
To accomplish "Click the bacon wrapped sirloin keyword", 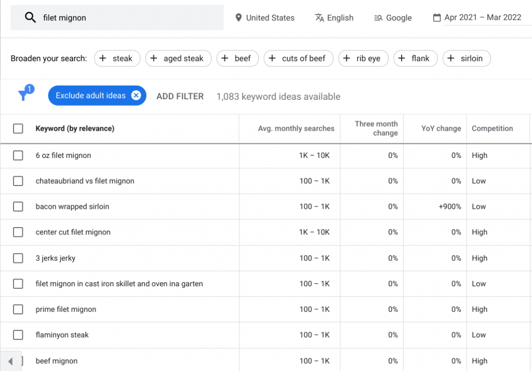I will (72, 206).
